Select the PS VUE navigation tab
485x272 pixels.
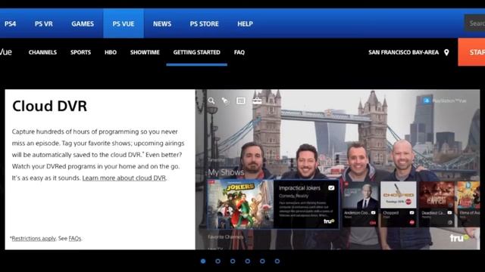tap(124, 23)
